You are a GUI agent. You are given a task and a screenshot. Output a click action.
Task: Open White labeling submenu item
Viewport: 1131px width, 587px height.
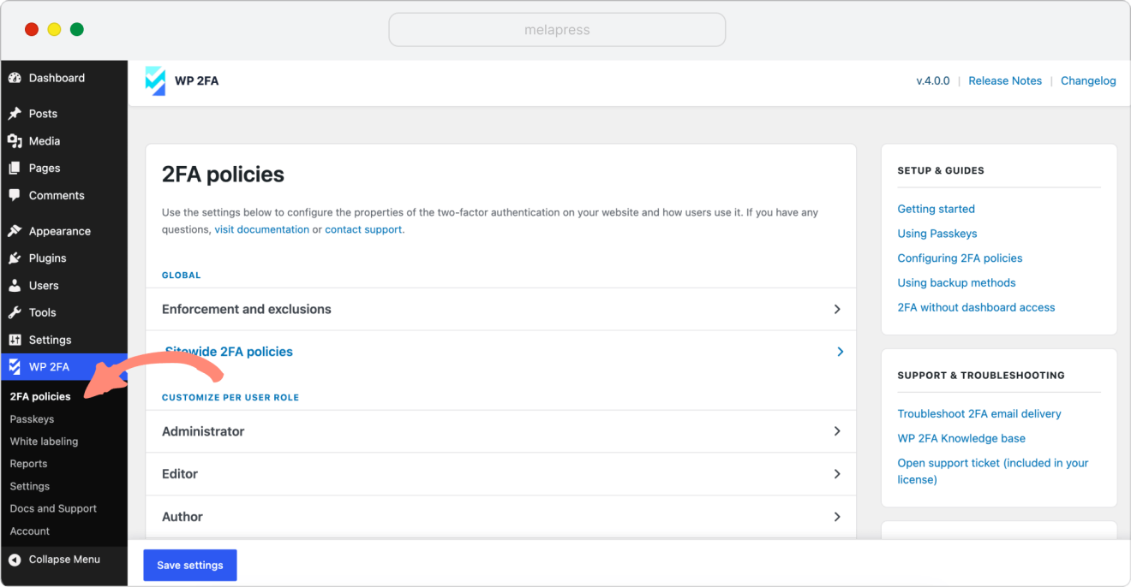(44, 442)
